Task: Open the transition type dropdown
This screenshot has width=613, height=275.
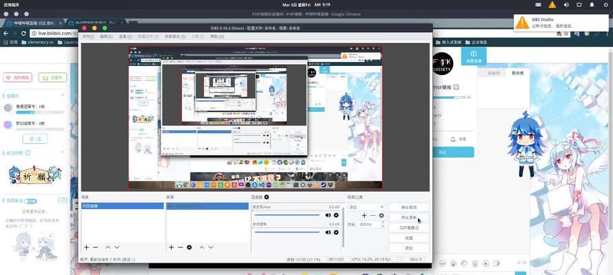Action: [367, 207]
